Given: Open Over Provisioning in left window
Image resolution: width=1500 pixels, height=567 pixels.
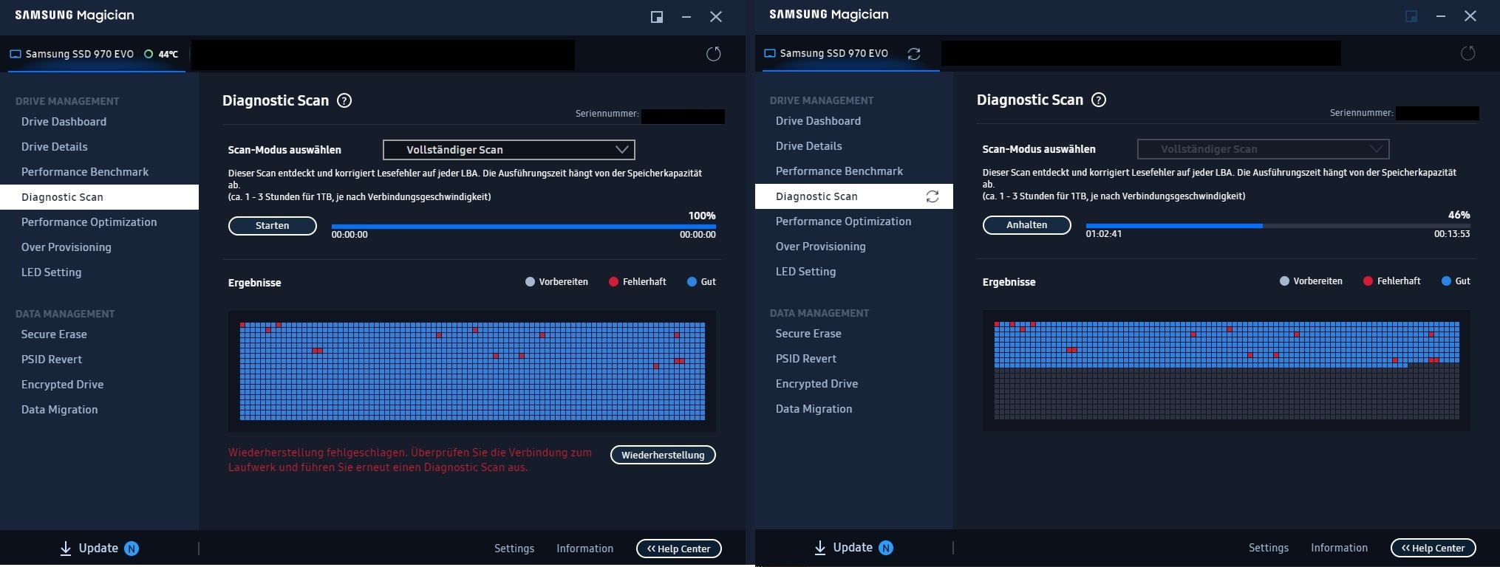Looking at the screenshot, I should click(67, 247).
